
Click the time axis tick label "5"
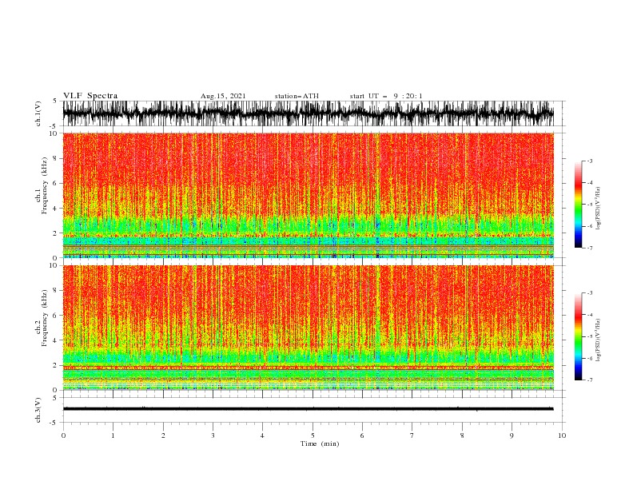tap(313, 435)
